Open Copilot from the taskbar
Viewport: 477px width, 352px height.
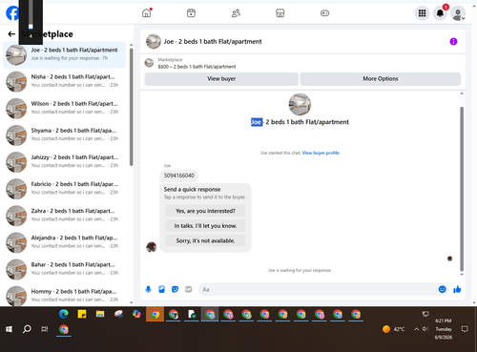[136, 314]
